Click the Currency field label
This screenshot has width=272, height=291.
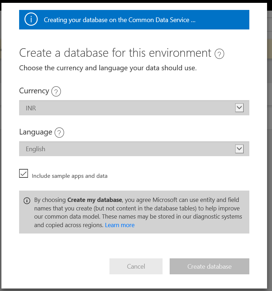pos(34,91)
